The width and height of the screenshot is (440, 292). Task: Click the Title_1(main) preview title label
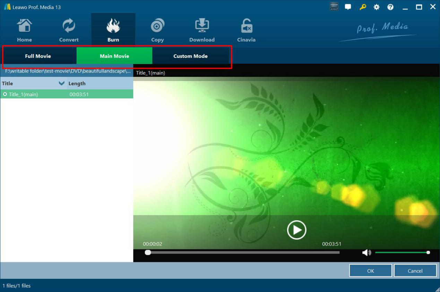point(150,73)
